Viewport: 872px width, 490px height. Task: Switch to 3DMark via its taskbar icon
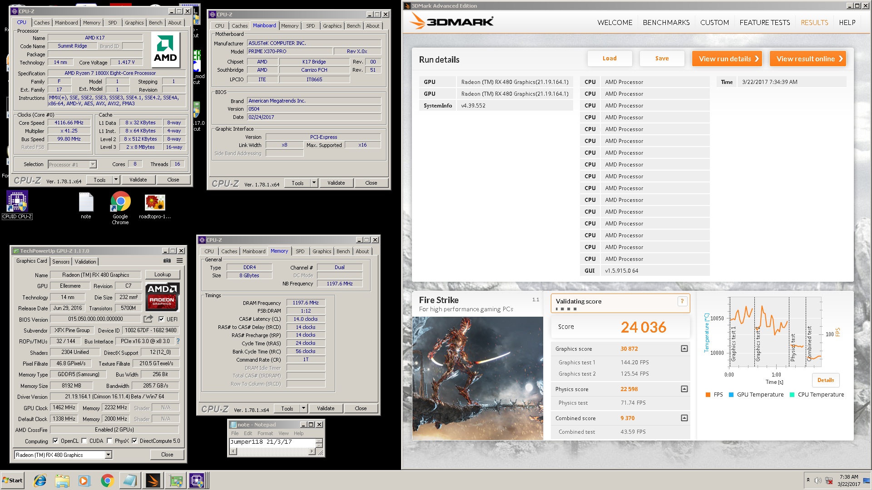point(153,480)
